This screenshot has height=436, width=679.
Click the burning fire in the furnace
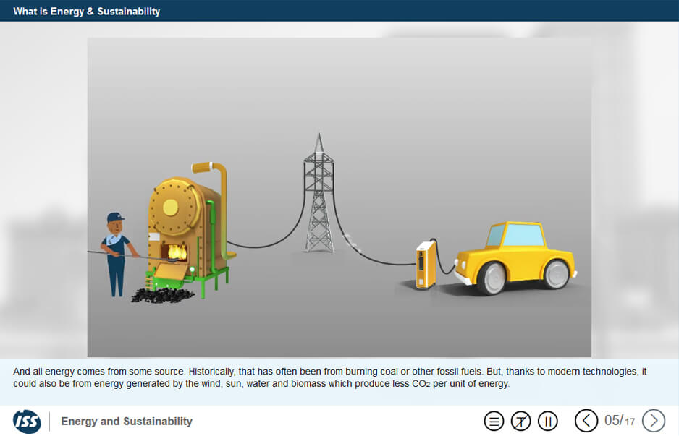tap(176, 252)
